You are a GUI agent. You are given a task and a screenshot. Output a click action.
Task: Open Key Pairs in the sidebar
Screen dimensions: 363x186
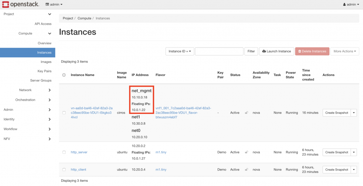click(44, 71)
